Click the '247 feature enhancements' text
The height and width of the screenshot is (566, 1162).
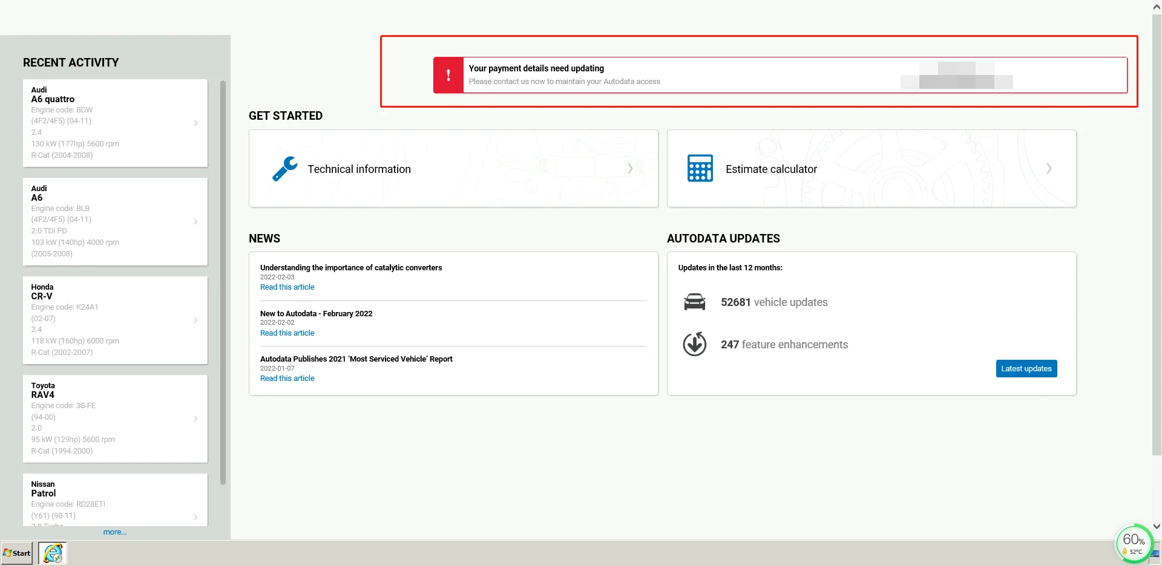[784, 345]
